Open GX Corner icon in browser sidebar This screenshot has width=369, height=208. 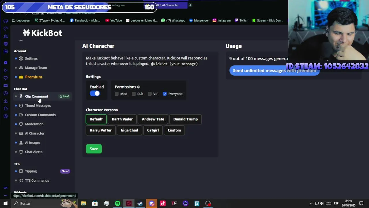(5, 188)
